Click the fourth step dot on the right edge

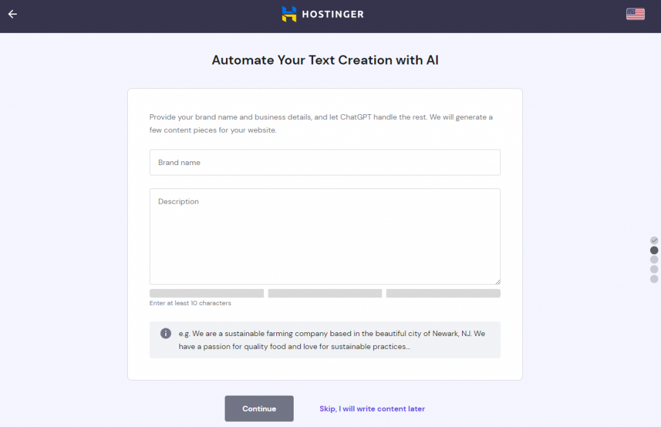[x=653, y=270]
